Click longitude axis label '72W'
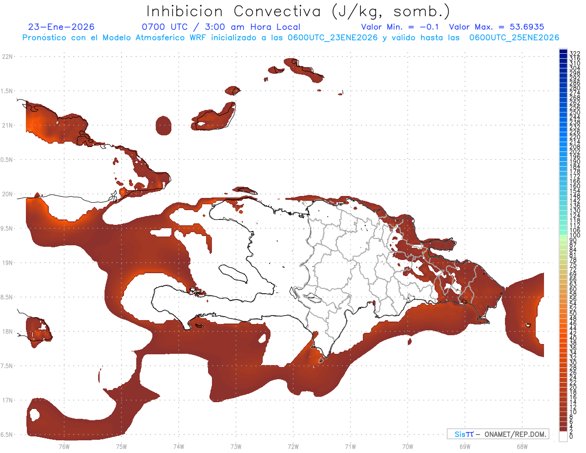This screenshot has width=586, height=453. [x=293, y=446]
